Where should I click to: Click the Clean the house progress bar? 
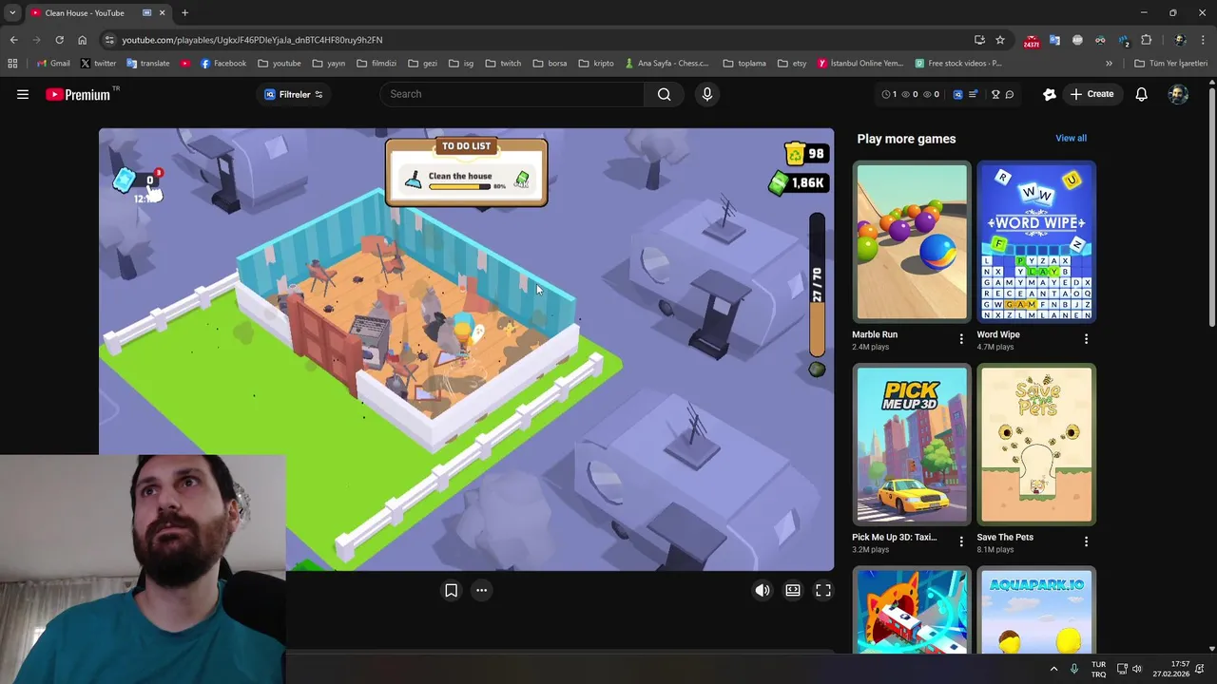pyautogui.click(x=460, y=186)
